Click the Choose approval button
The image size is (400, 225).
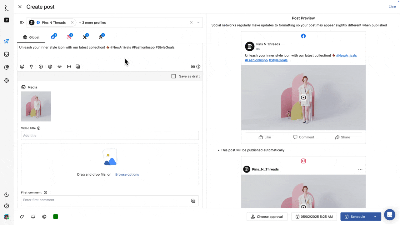267,217
